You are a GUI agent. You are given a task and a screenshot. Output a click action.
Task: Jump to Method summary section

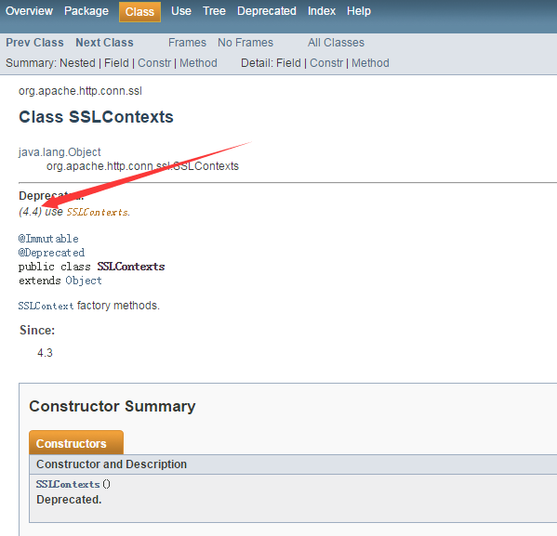click(198, 63)
